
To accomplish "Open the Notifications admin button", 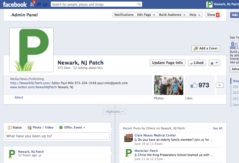I will tap(124, 15).
